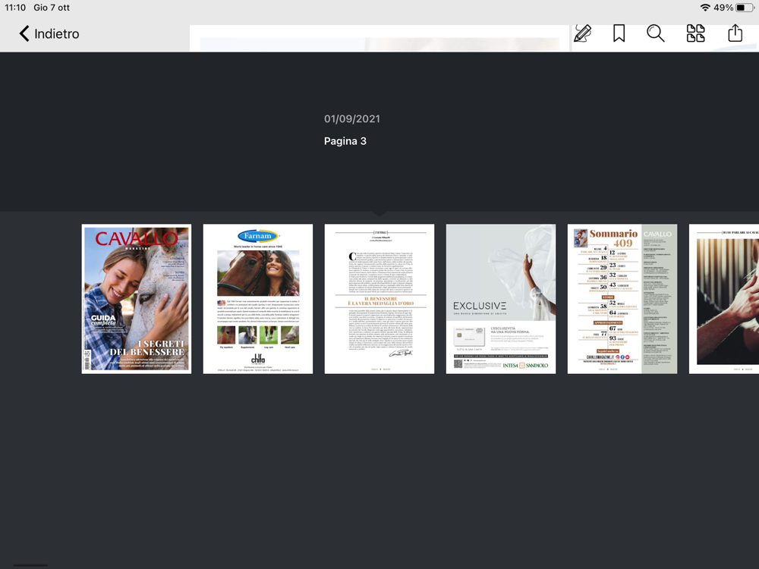Image resolution: width=759 pixels, height=569 pixels.
Task: Click the 'Pagina 3' label
Action: (x=345, y=141)
